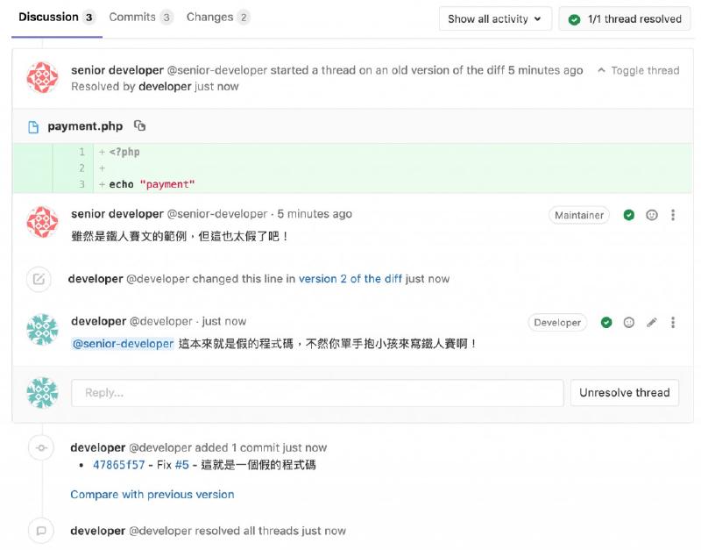The height and width of the screenshot is (550, 701).
Task: Open issue #5 link
Action: 182,465
